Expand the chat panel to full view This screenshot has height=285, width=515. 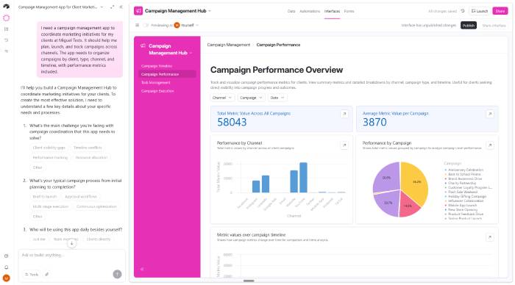point(112,7)
